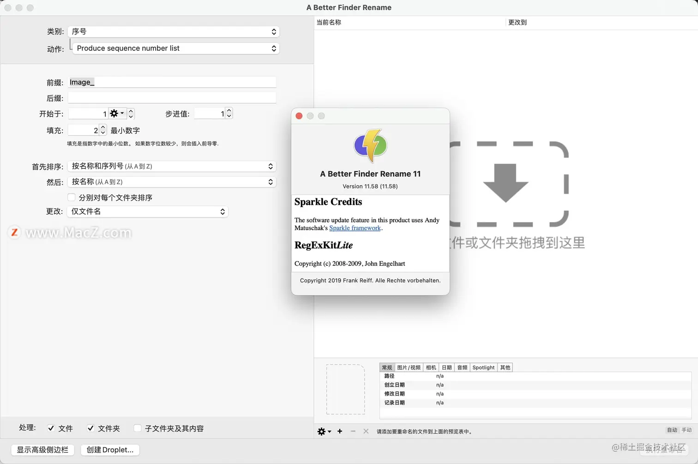Screen dimensions: 698x464
Task: Click the Version 11.58 text in About window
Action: [370, 186]
